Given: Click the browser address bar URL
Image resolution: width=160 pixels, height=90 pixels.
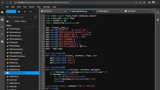Looking at the screenshot, I should [43, 2].
